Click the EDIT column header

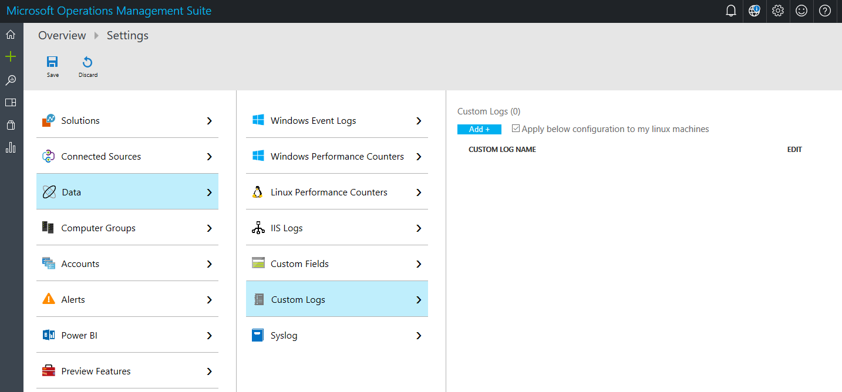tap(794, 150)
